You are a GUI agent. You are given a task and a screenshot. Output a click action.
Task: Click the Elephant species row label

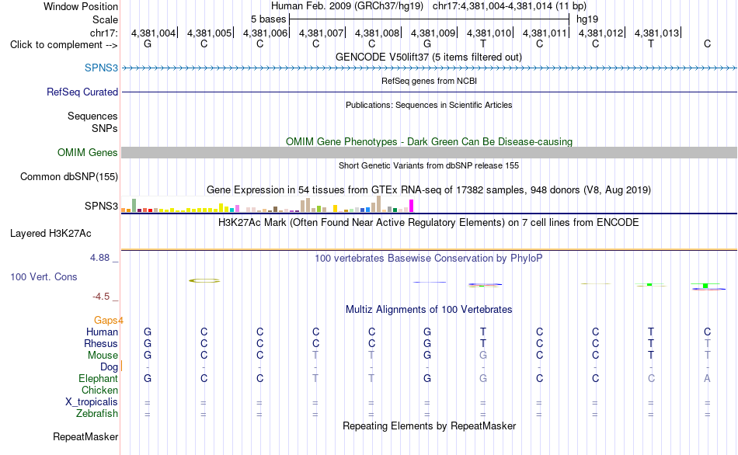99,378
